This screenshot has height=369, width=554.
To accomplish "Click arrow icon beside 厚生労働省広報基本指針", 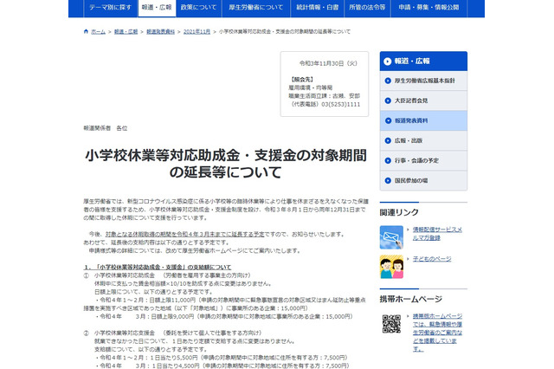I will (388, 81).
